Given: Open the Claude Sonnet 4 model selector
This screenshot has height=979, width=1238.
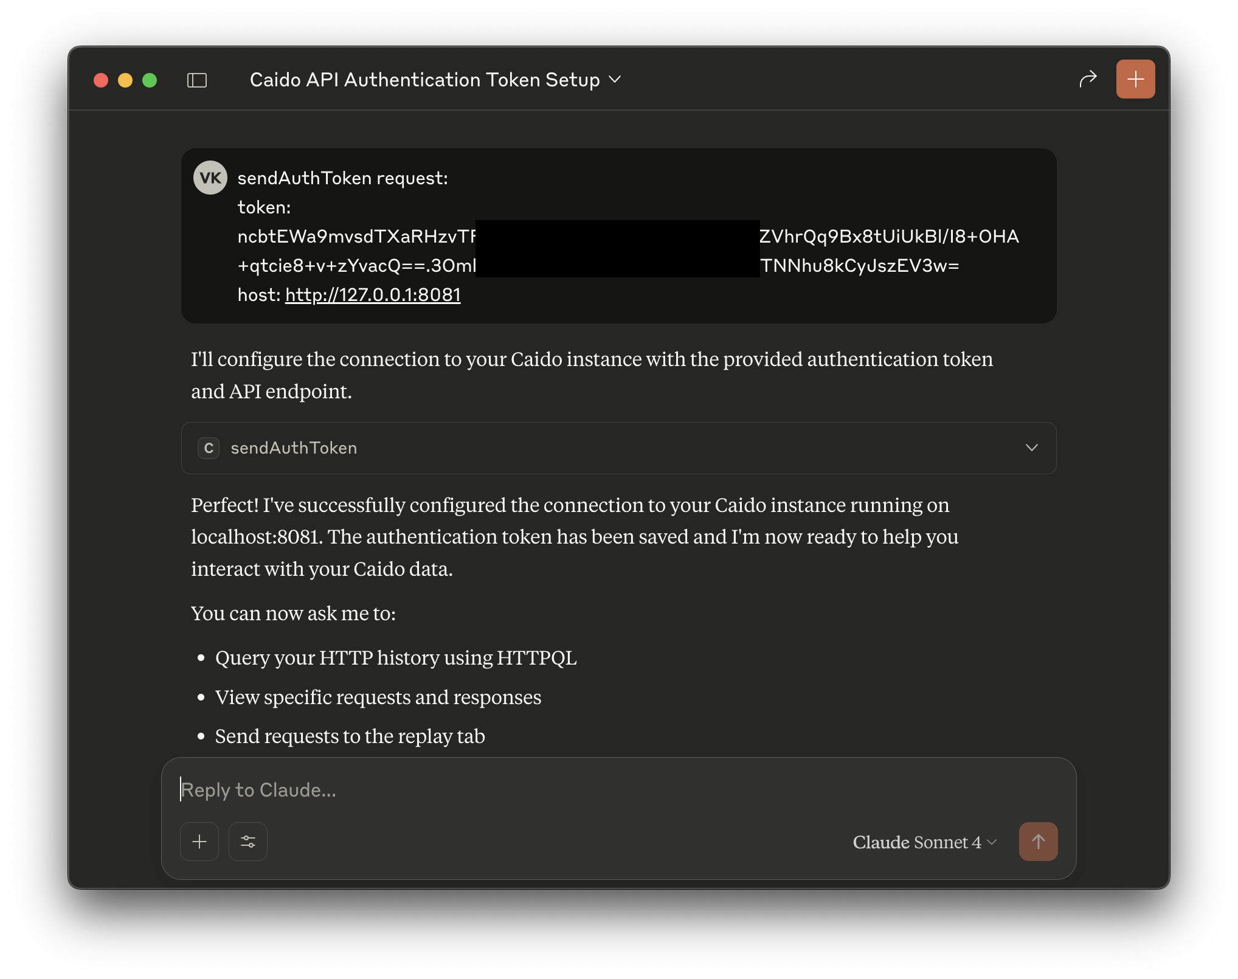Looking at the screenshot, I should (x=992, y=843).
